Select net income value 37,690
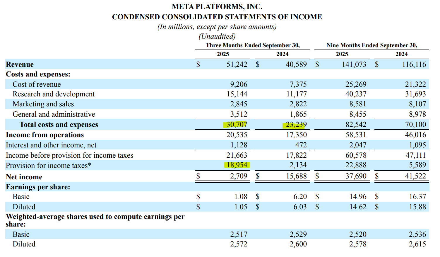 (356, 176)
